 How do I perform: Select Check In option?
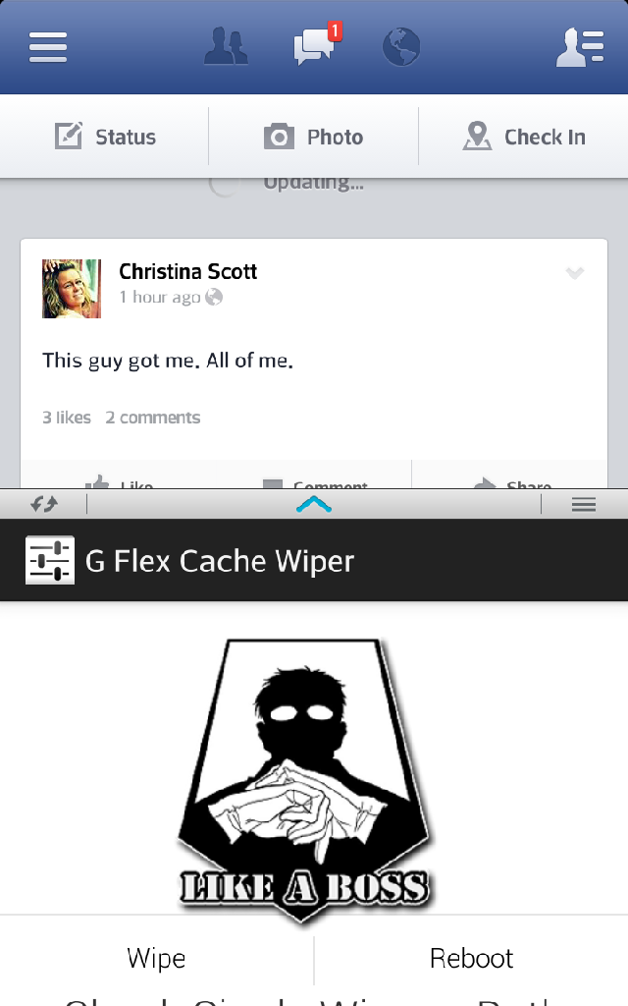pyautogui.click(x=524, y=136)
